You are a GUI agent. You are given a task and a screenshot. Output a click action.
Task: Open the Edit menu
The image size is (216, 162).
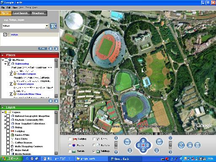8,8
